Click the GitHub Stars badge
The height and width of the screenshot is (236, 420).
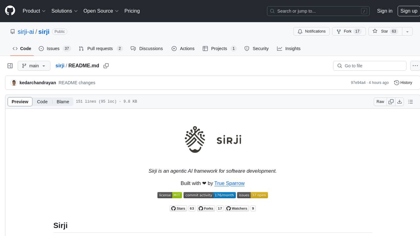pos(183,209)
